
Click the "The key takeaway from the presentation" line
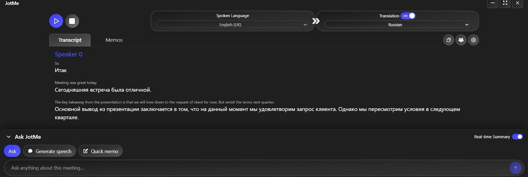tap(164, 102)
